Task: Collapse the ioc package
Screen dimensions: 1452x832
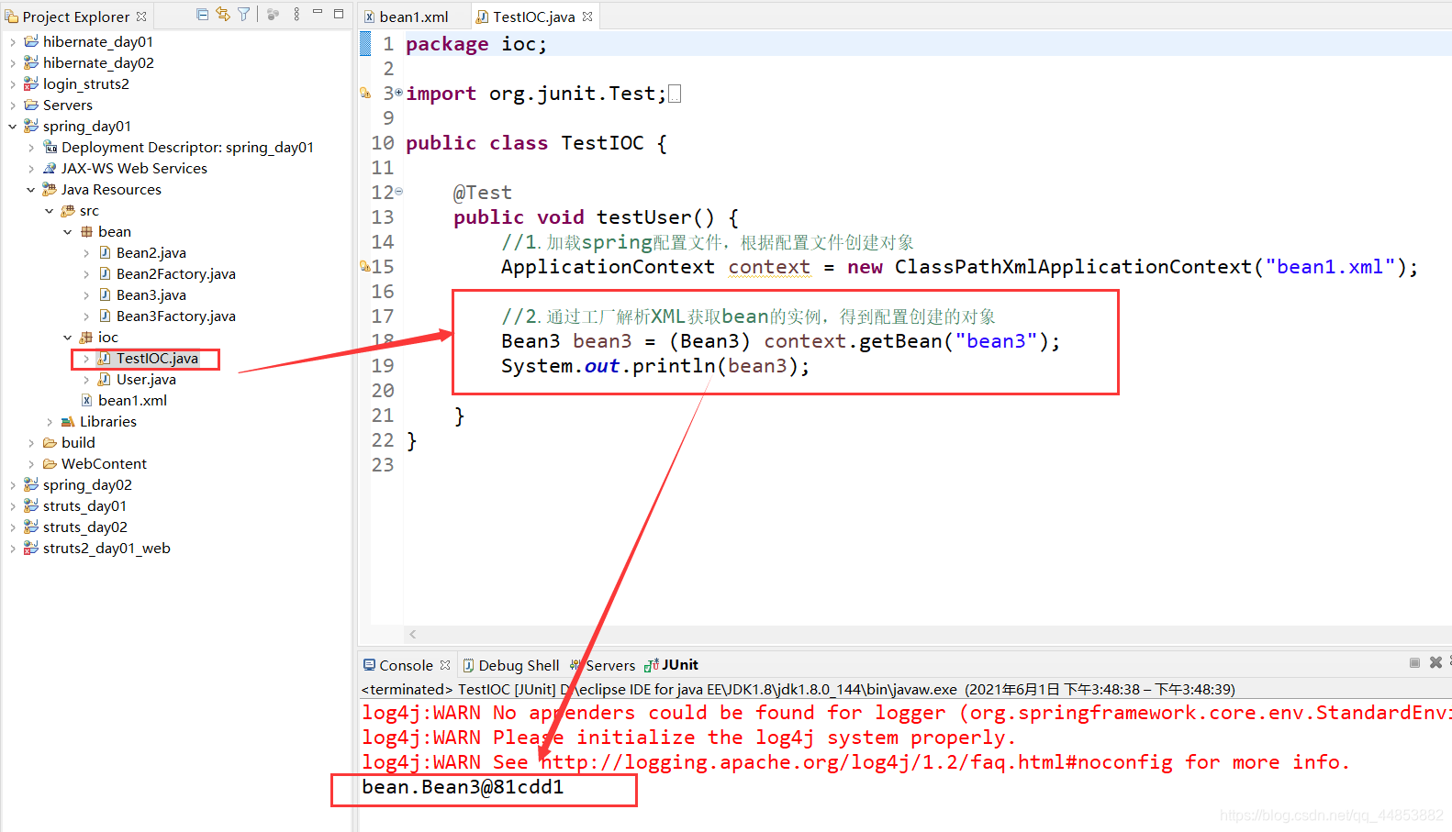Action: click(67, 338)
